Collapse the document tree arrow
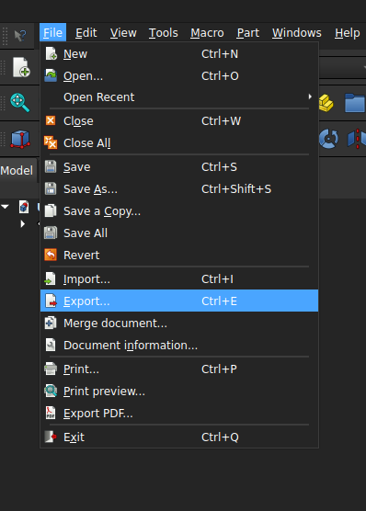This screenshot has height=511, width=366. click(5, 207)
